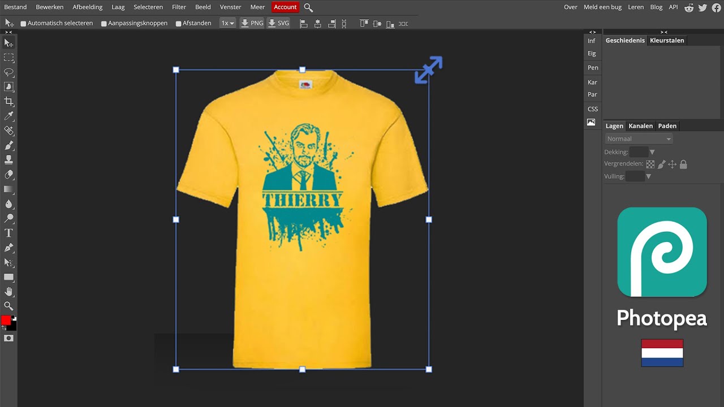Image resolution: width=724 pixels, height=407 pixels.
Task: Open the search magnifier in the menu bar
Action: tap(308, 7)
